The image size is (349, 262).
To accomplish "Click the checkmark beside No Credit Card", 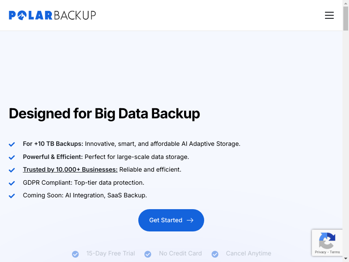I will click(148, 254).
